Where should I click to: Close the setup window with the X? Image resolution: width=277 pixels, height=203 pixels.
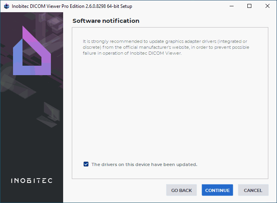pos(268,6)
